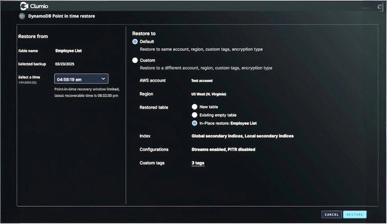Image resolution: width=387 pixels, height=224 pixels.
Task: Click the US West (N. Virginia) region value
Action: pyautogui.click(x=209, y=94)
